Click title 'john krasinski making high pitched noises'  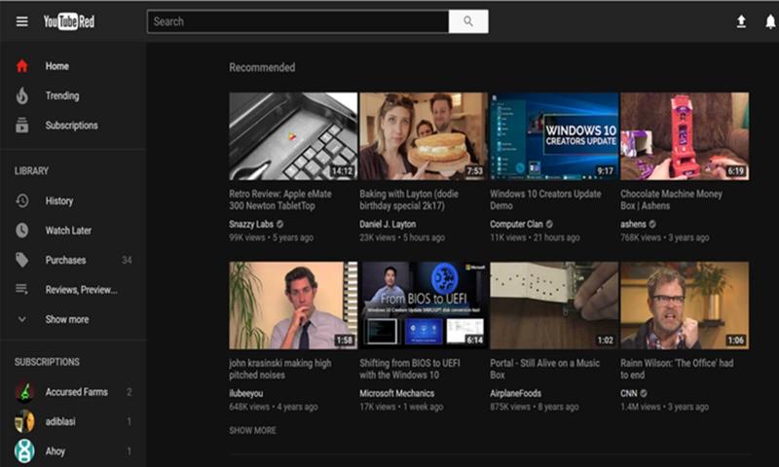[x=280, y=369]
